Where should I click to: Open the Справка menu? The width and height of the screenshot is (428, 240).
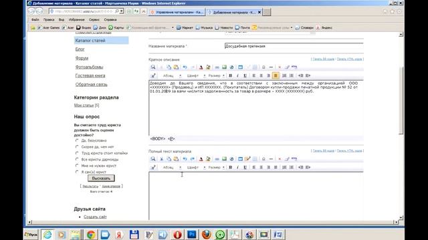coord(110,19)
